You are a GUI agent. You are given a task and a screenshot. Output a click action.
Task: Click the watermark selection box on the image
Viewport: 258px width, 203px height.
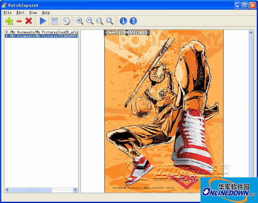pos(127,32)
